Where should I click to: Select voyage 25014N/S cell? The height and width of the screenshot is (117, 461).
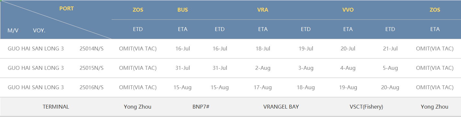(92, 49)
